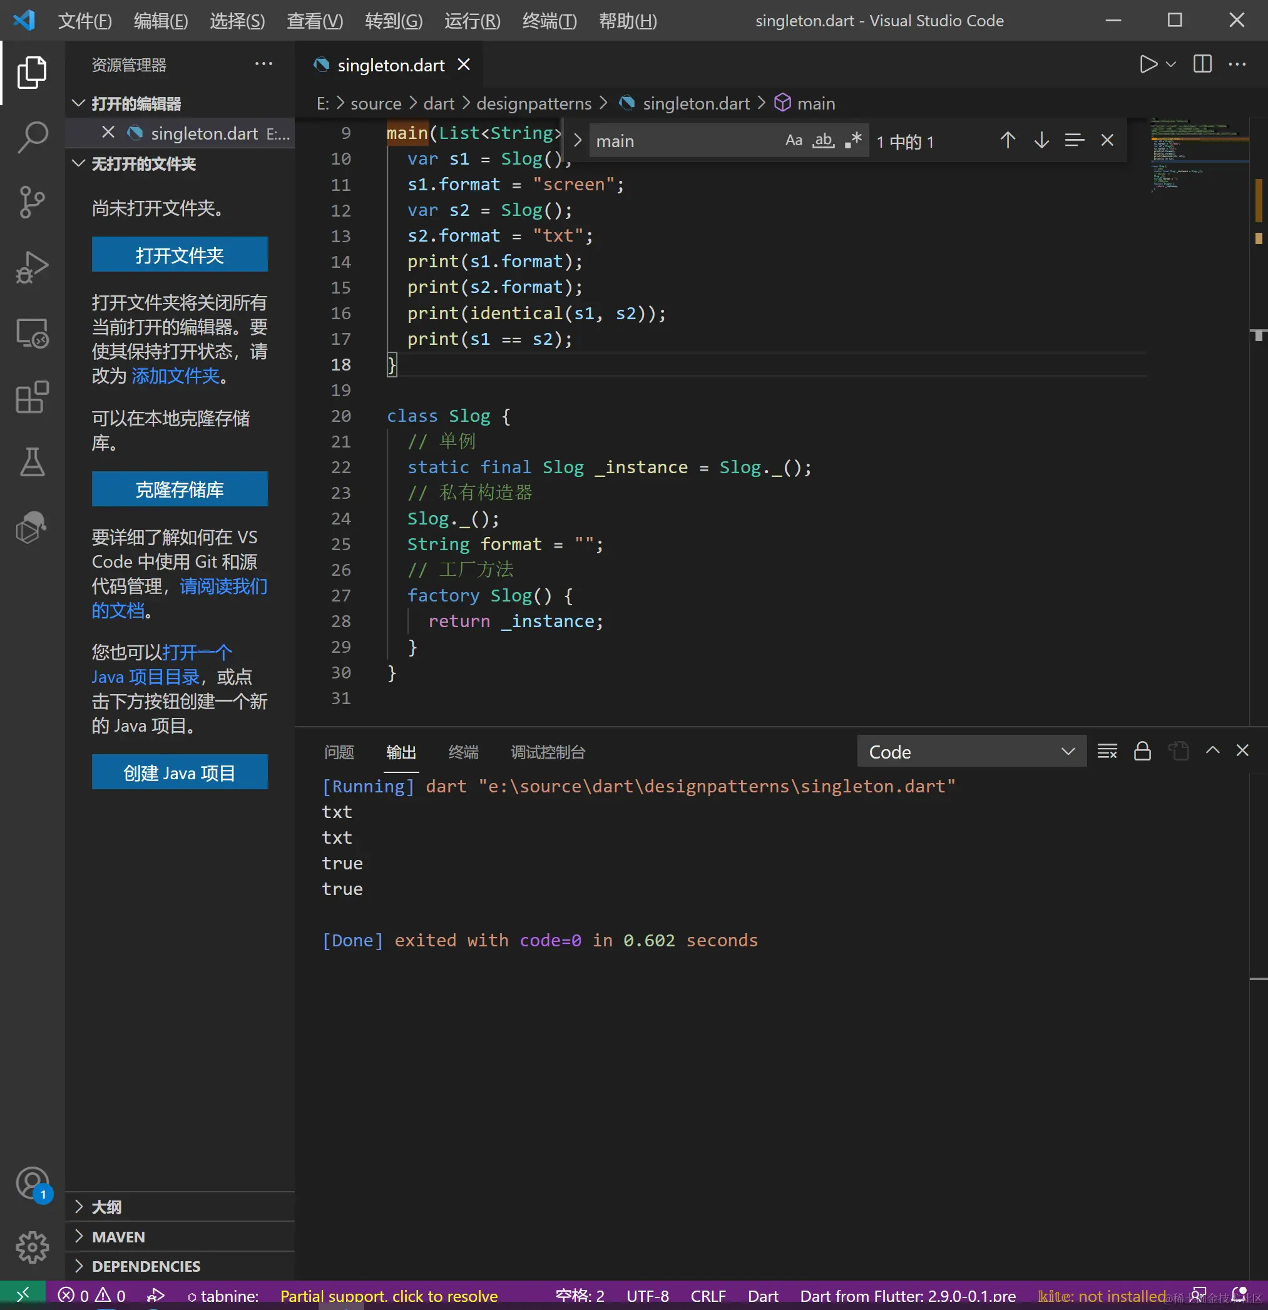This screenshot has width=1268, height=1310.
Task: Expand the MAVEN section
Action: point(118,1237)
